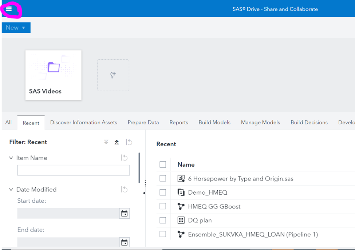Open 6 Horsepower by Type and Origin.sas
This screenshot has height=250, width=355.
240,179
